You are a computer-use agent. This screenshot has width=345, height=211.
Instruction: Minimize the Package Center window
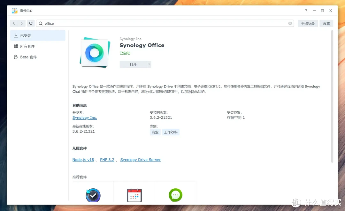tap(314, 11)
